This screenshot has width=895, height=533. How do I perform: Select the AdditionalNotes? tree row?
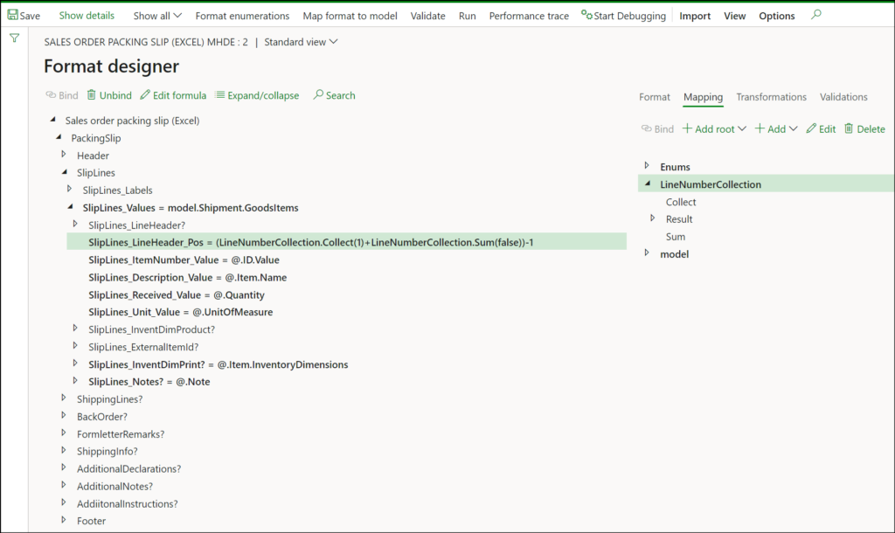click(114, 486)
